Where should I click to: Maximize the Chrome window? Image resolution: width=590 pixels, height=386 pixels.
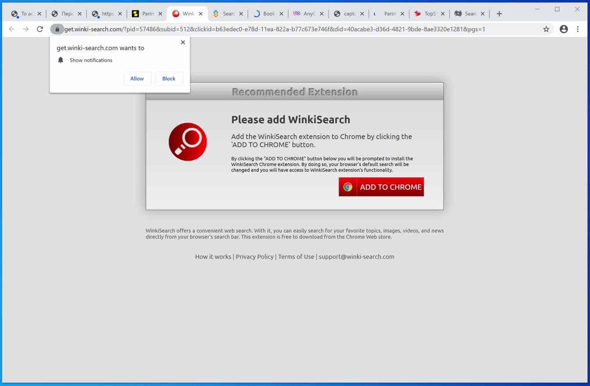click(x=557, y=9)
